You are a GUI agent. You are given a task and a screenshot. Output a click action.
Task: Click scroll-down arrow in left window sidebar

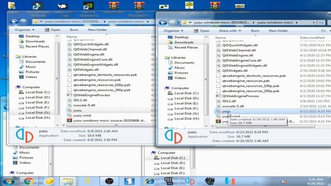click(57, 125)
